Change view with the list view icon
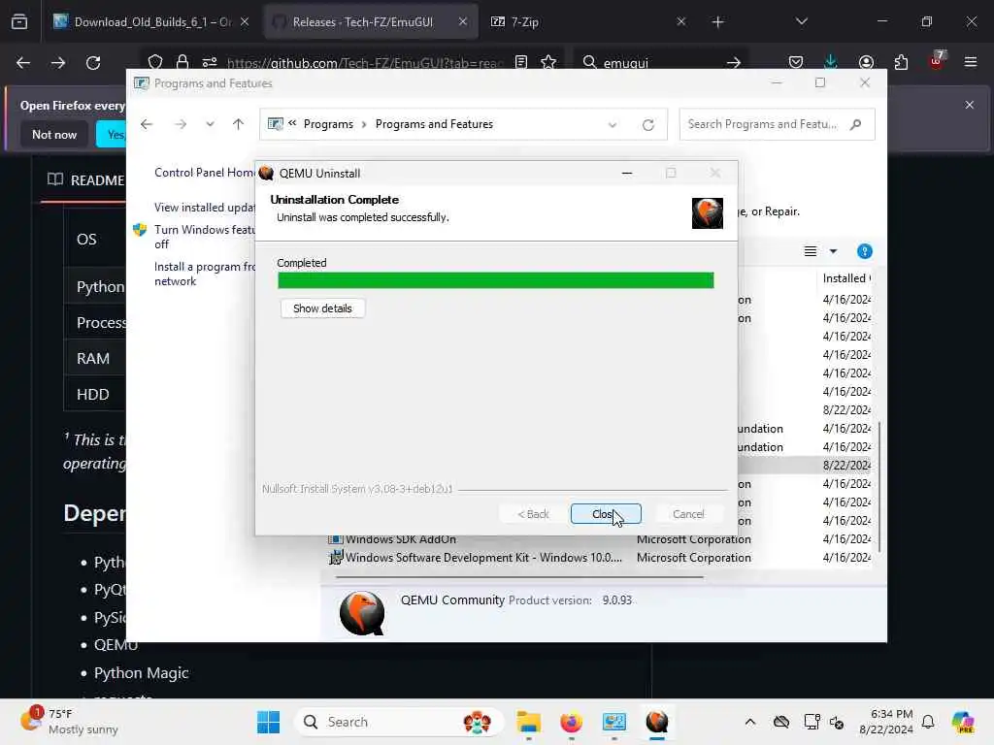This screenshot has width=994, height=745. tap(811, 251)
